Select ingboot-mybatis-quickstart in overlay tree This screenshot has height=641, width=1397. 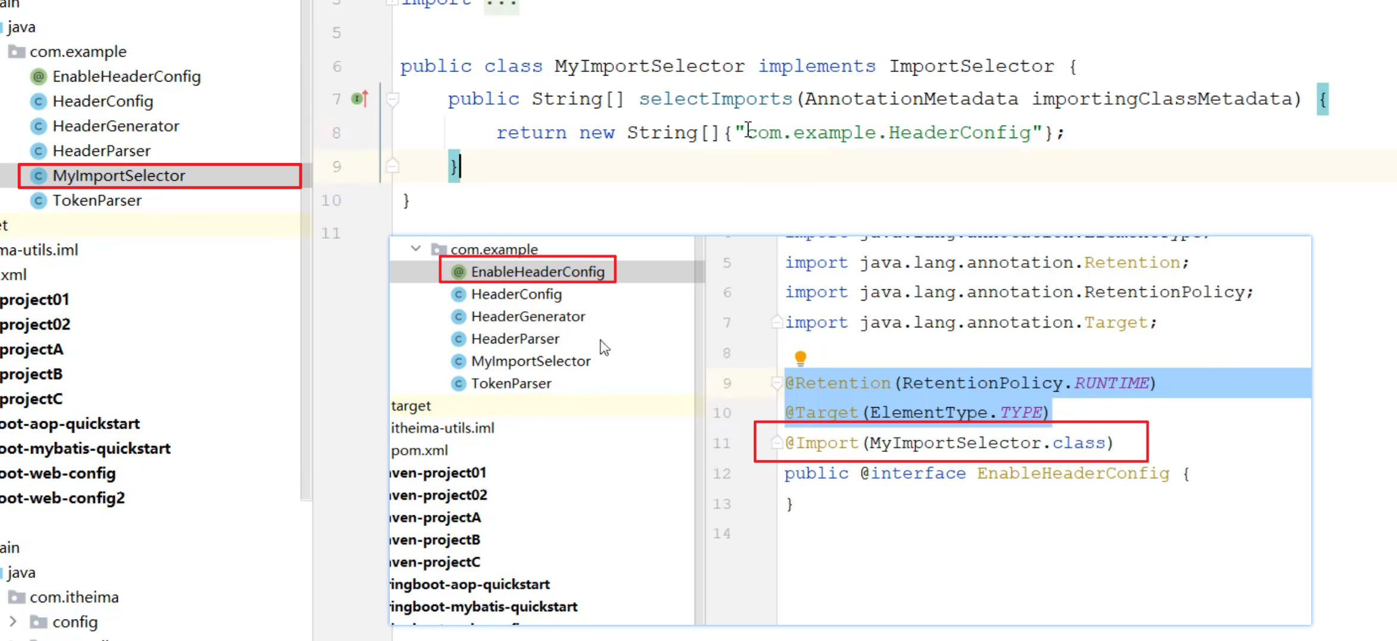[484, 607]
